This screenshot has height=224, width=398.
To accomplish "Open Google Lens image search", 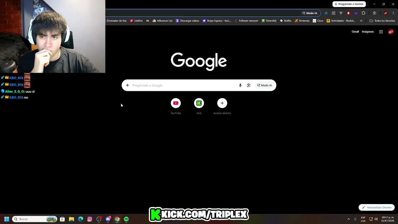I will 248,85.
